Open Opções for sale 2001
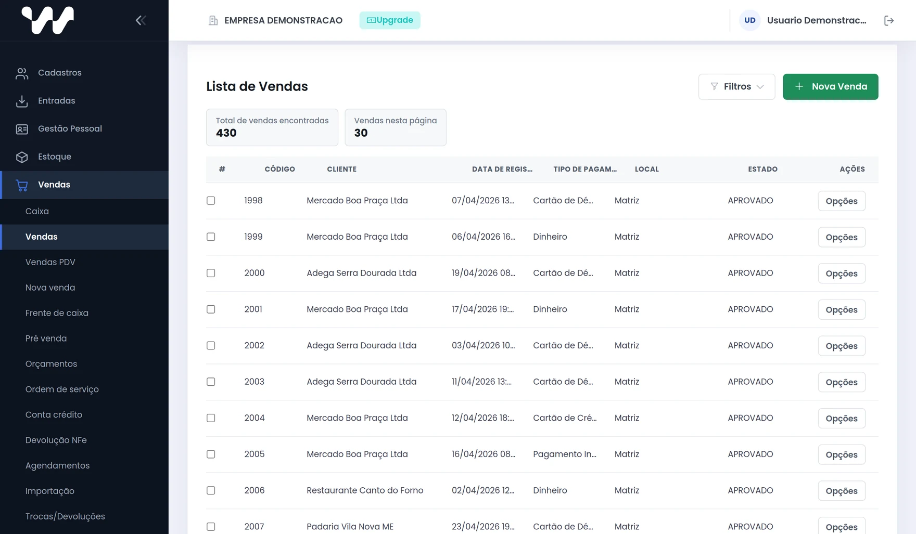This screenshot has height=534, width=916. point(842,309)
